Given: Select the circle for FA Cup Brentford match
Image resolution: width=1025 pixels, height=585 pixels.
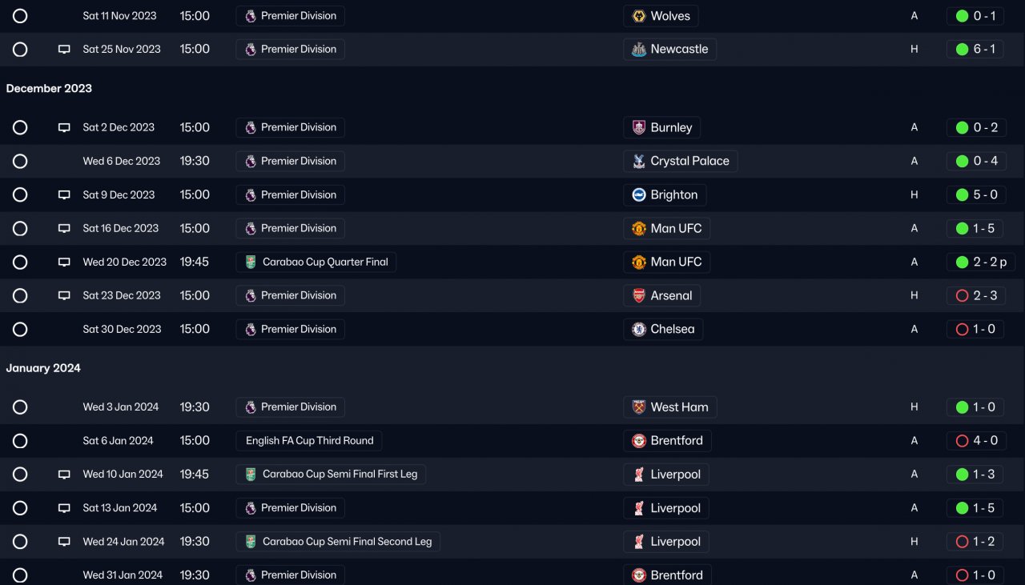Looking at the screenshot, I should (20, 441).
